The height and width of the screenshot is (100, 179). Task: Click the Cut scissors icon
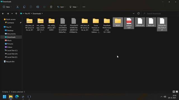17,7
